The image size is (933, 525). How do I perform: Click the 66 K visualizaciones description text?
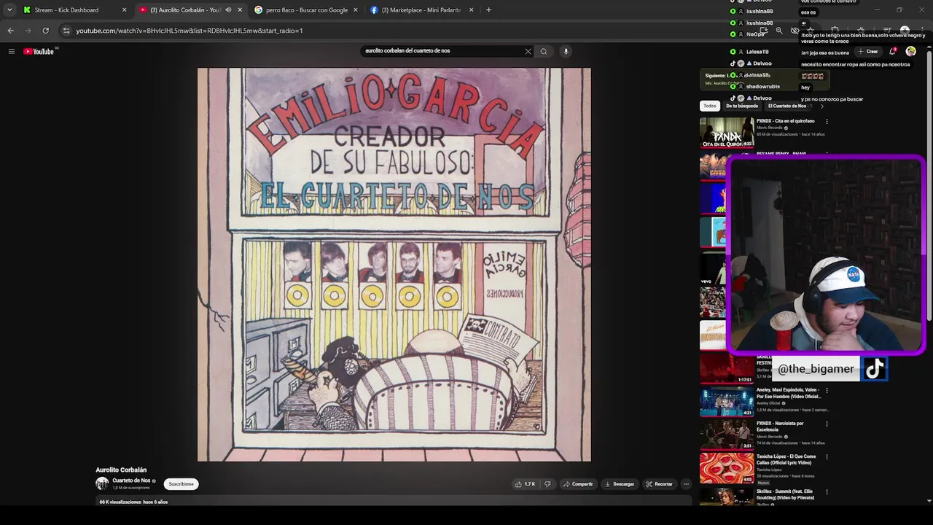click(x=133, y=502)
